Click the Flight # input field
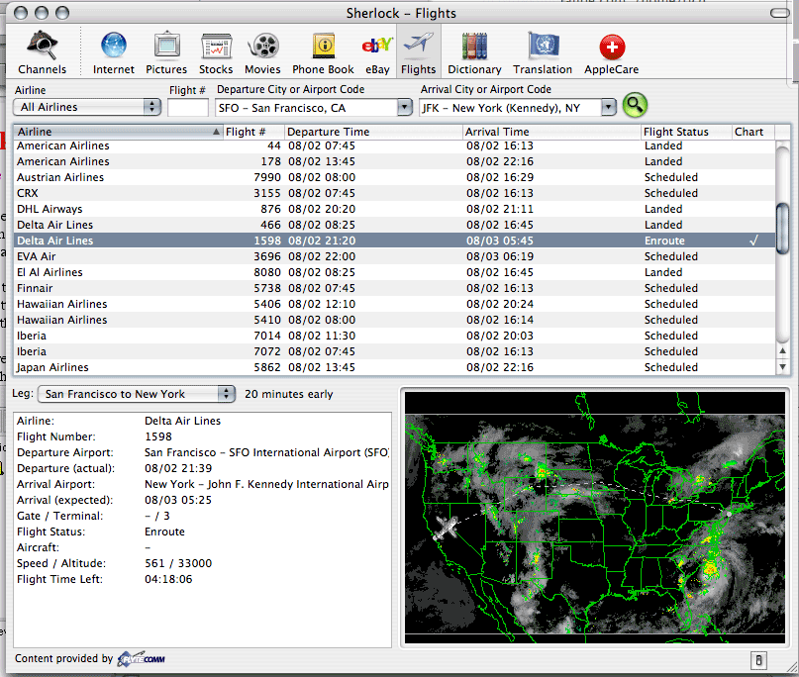 188,107
